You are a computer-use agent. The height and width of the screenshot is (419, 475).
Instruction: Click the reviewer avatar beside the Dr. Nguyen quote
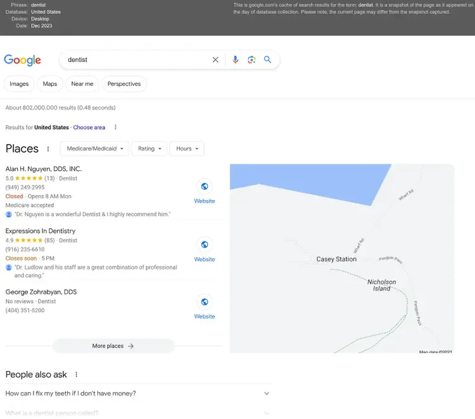(x=9, y=215)
